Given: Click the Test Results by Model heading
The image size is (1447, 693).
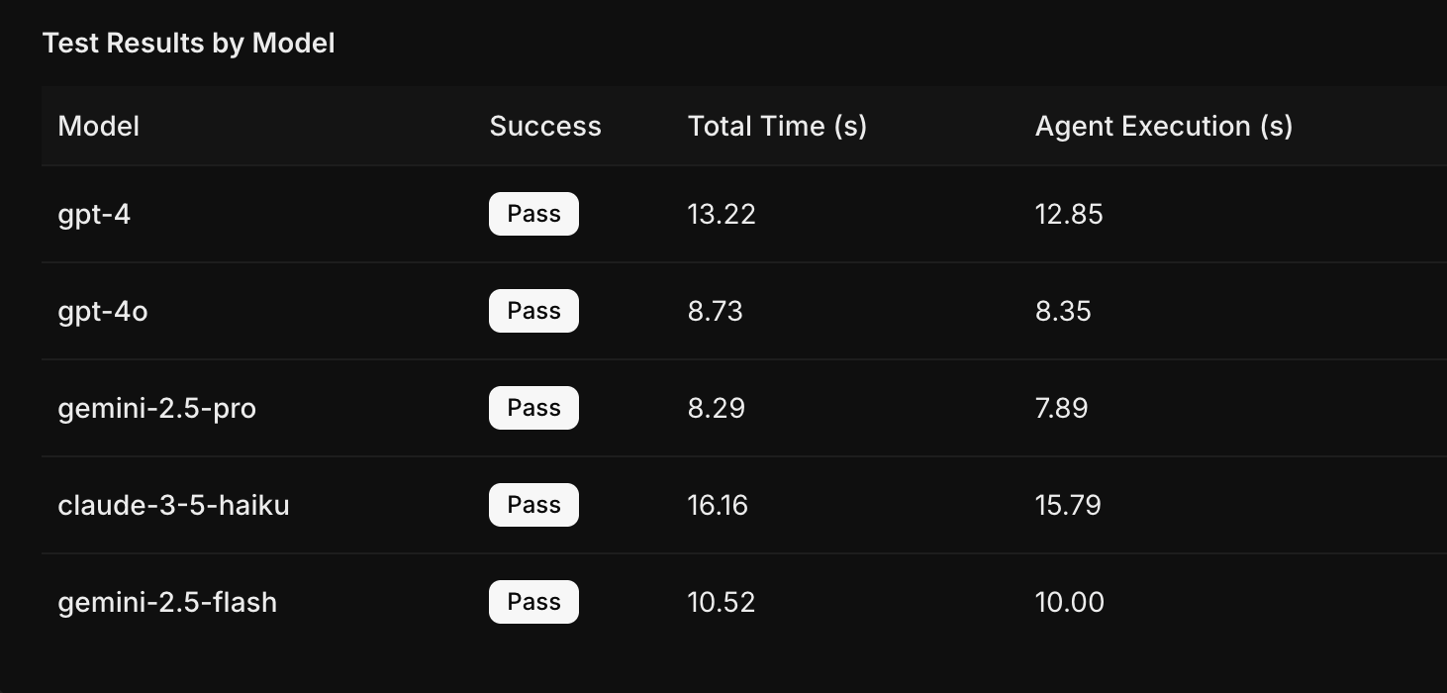Looking at the screenshot, I should point(189,44).
